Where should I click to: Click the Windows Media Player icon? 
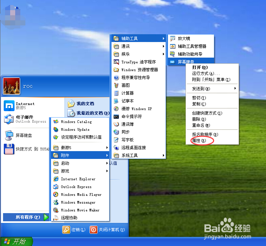[56, 194]
